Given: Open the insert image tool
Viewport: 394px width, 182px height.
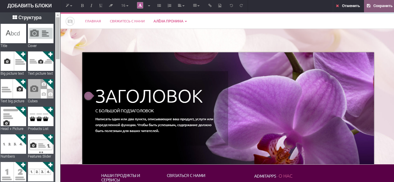Looking at the screenshot, I should [220, 5].
